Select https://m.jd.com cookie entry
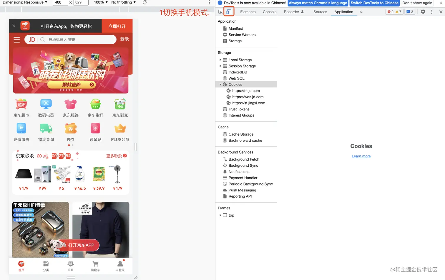The width and height of the screenshot is (445, 280). (246, 91)
